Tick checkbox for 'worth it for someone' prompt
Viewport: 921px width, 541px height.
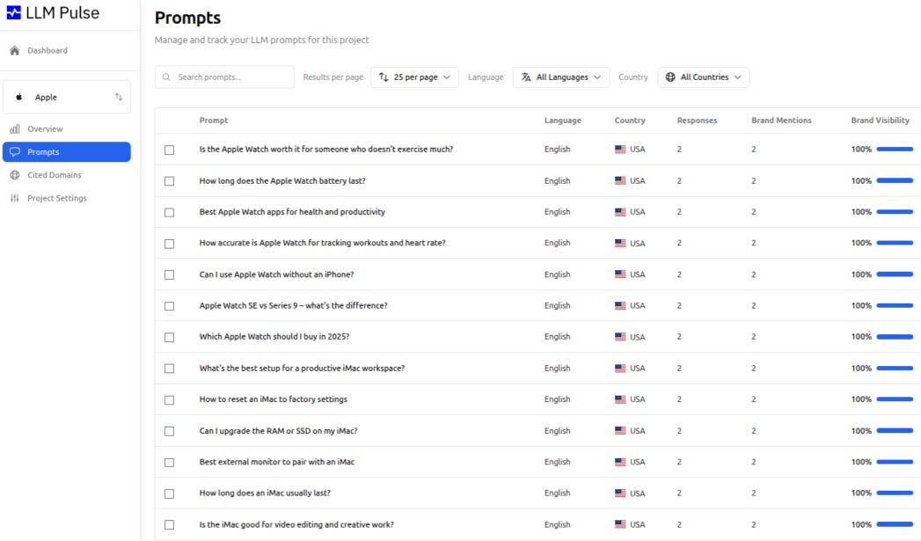(x=169, y=150)
